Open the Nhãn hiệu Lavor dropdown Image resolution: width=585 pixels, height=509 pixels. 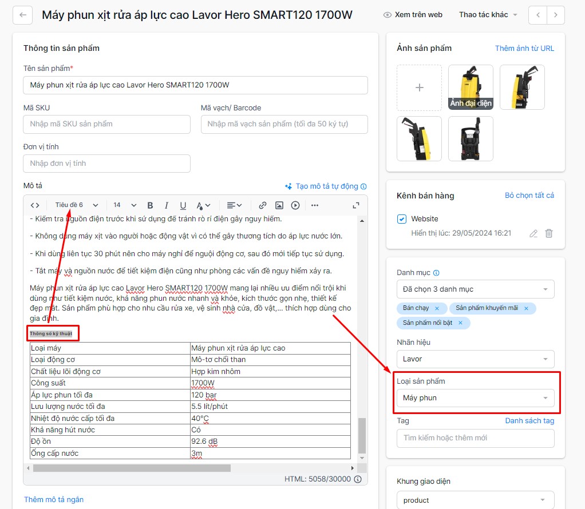coord(475,359)
